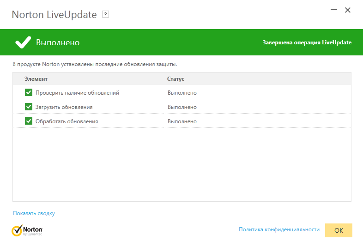
Task: Click the message about последние обновления защиты
Action: (x=95, y=64)
